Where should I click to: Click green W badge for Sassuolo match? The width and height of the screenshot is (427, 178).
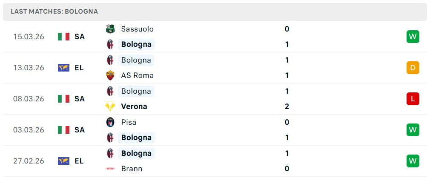(413, 37)
